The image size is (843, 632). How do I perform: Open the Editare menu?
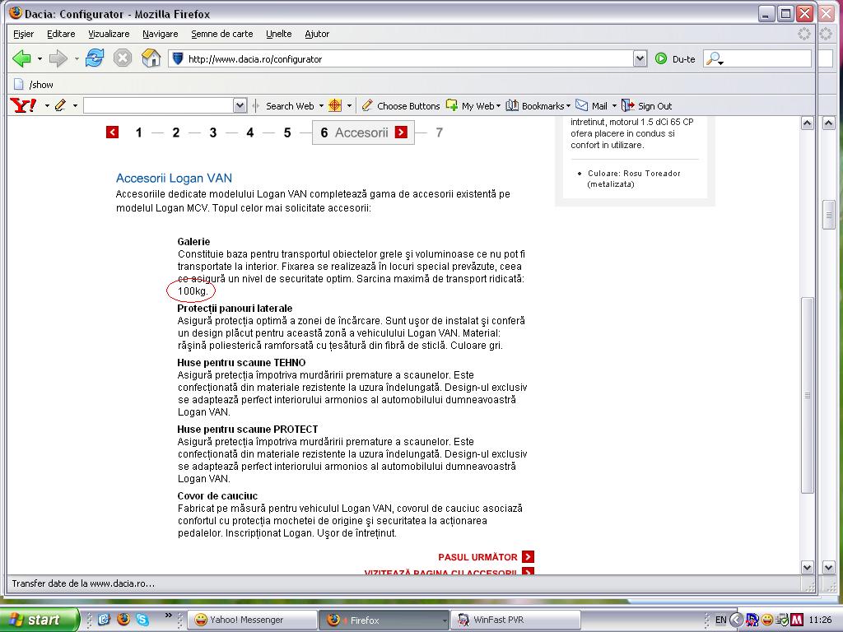61,34
